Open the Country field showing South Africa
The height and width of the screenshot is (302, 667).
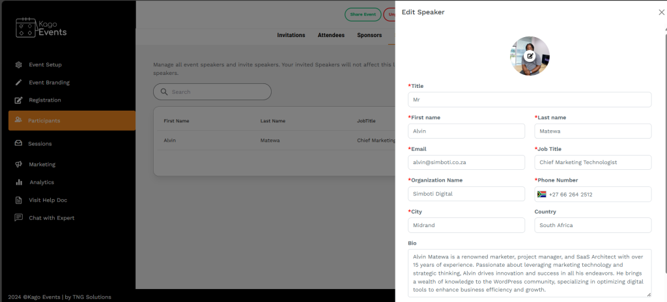tap(593, 225)
